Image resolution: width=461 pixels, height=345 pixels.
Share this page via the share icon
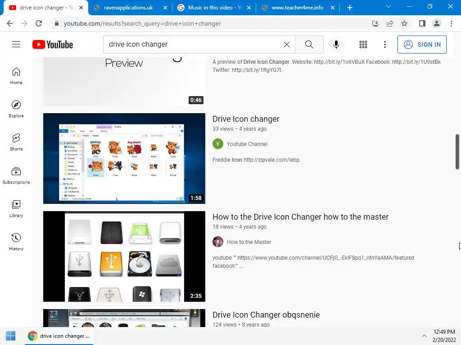(390, 23)
